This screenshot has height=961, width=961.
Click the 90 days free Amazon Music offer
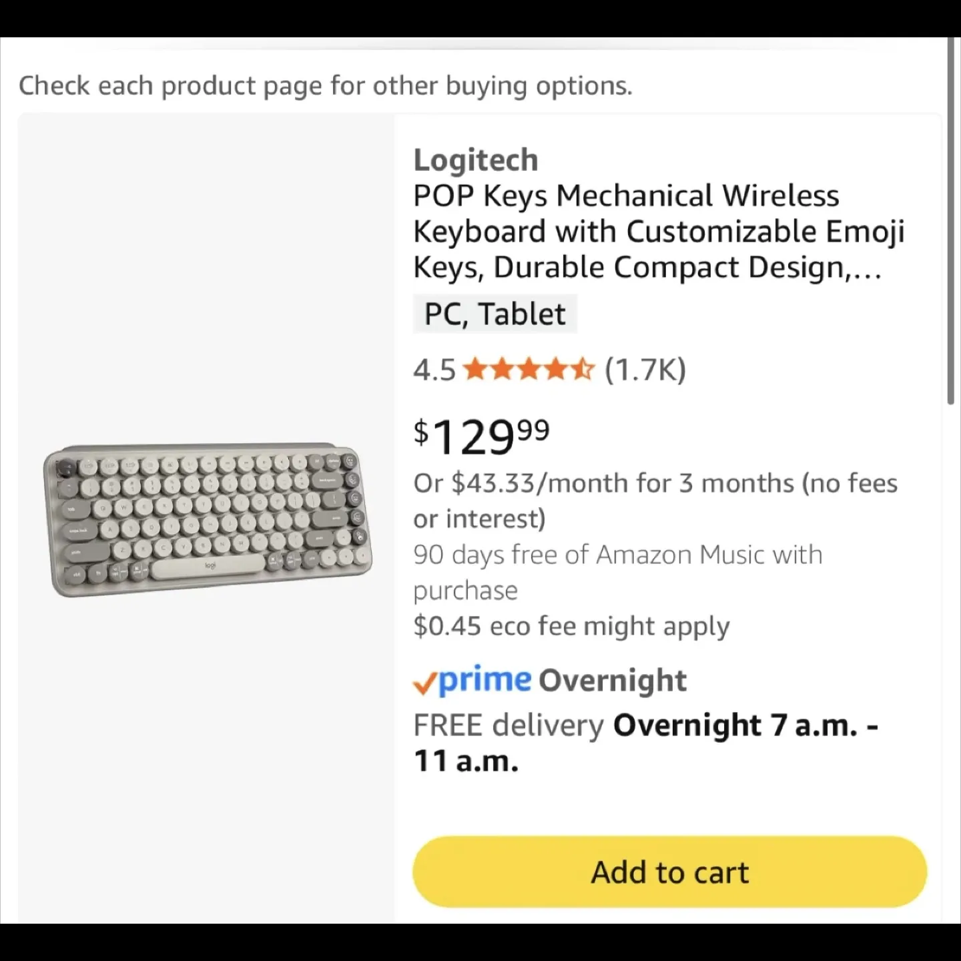[x=617, y=571]
